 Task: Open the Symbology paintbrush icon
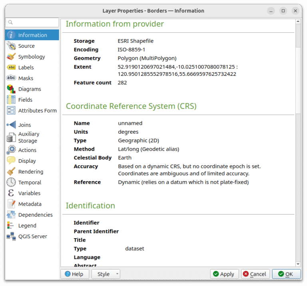[11, 57]
